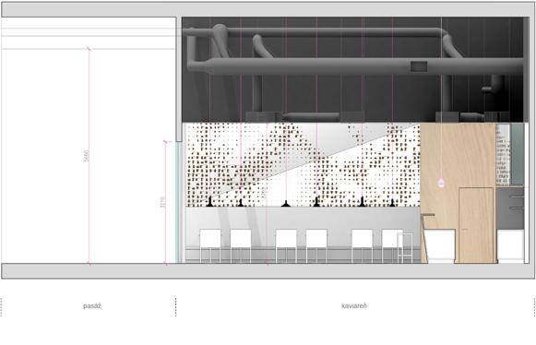The height and width of the screenshot is (345, 536).
Task: Select the outlined tall bar stool beside the wood panel
Action: pyautogui.click(x=405, y=248)
